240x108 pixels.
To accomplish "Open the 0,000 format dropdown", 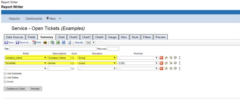I will pyautogui.click(x=138, y=63).
